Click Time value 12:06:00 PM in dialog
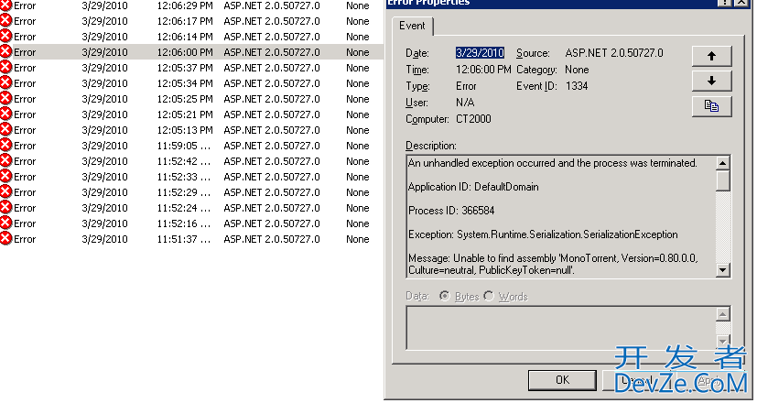This screenshot has height=403, width=757. (x=483, y=70)
